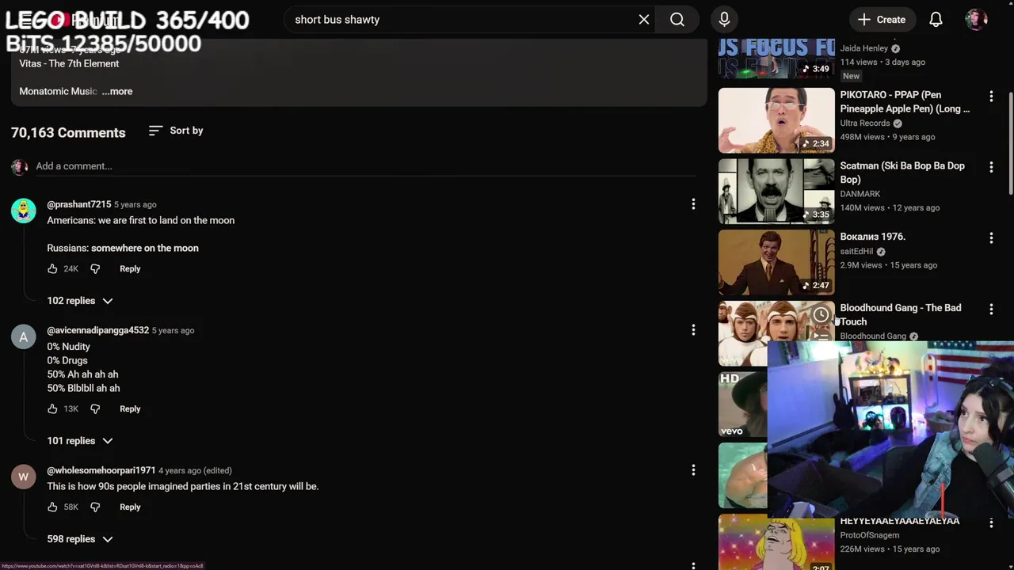Visit the Ultra Records channel
Image resolution: width=1014 pixels, height=570 pixels.
[x=865, y=123]
